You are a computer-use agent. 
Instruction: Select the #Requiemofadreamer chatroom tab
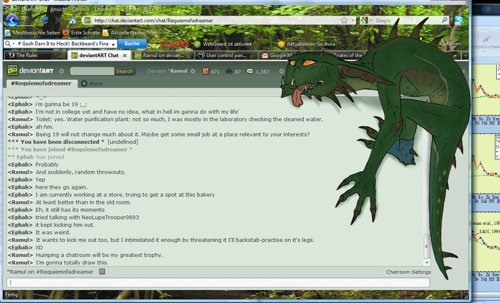(x=41, y=83)
